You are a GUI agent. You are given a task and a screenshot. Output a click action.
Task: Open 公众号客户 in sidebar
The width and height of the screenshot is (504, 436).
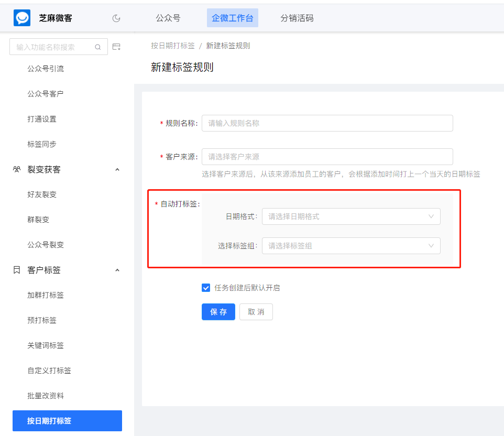(46, 94)
